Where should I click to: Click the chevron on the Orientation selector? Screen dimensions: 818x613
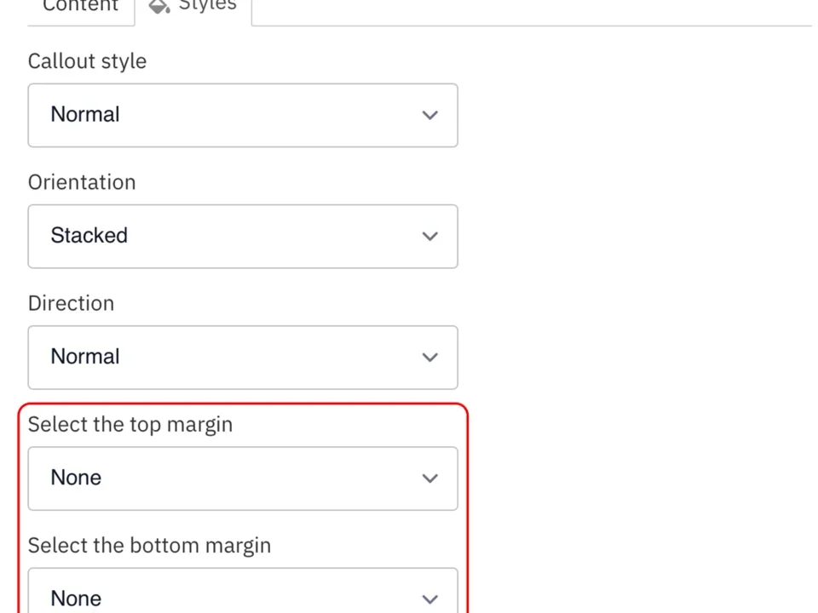(x=429, y=236)
